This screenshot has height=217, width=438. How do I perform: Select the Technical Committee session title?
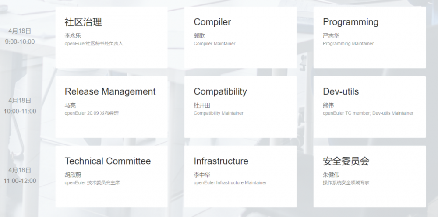[x=107, y=161]
